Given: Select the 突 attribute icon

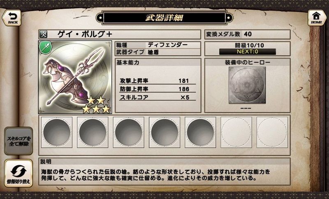Looking at the screenshot, I should [x=44, y=34].
